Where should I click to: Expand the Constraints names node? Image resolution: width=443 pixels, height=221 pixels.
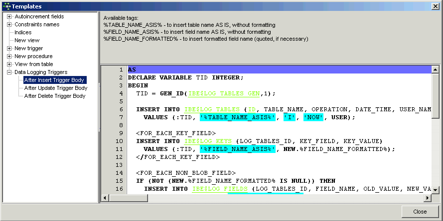coord(9,24)
